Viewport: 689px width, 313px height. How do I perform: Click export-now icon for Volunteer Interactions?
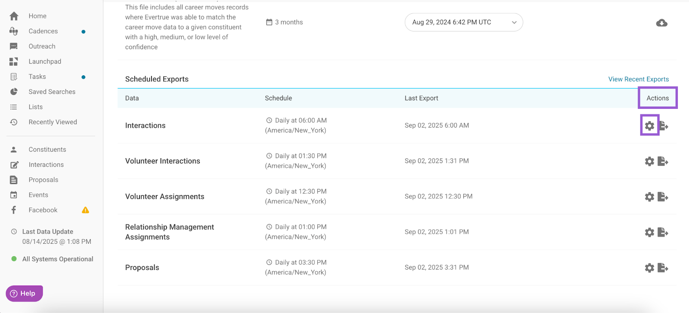[x=663, y=161]
